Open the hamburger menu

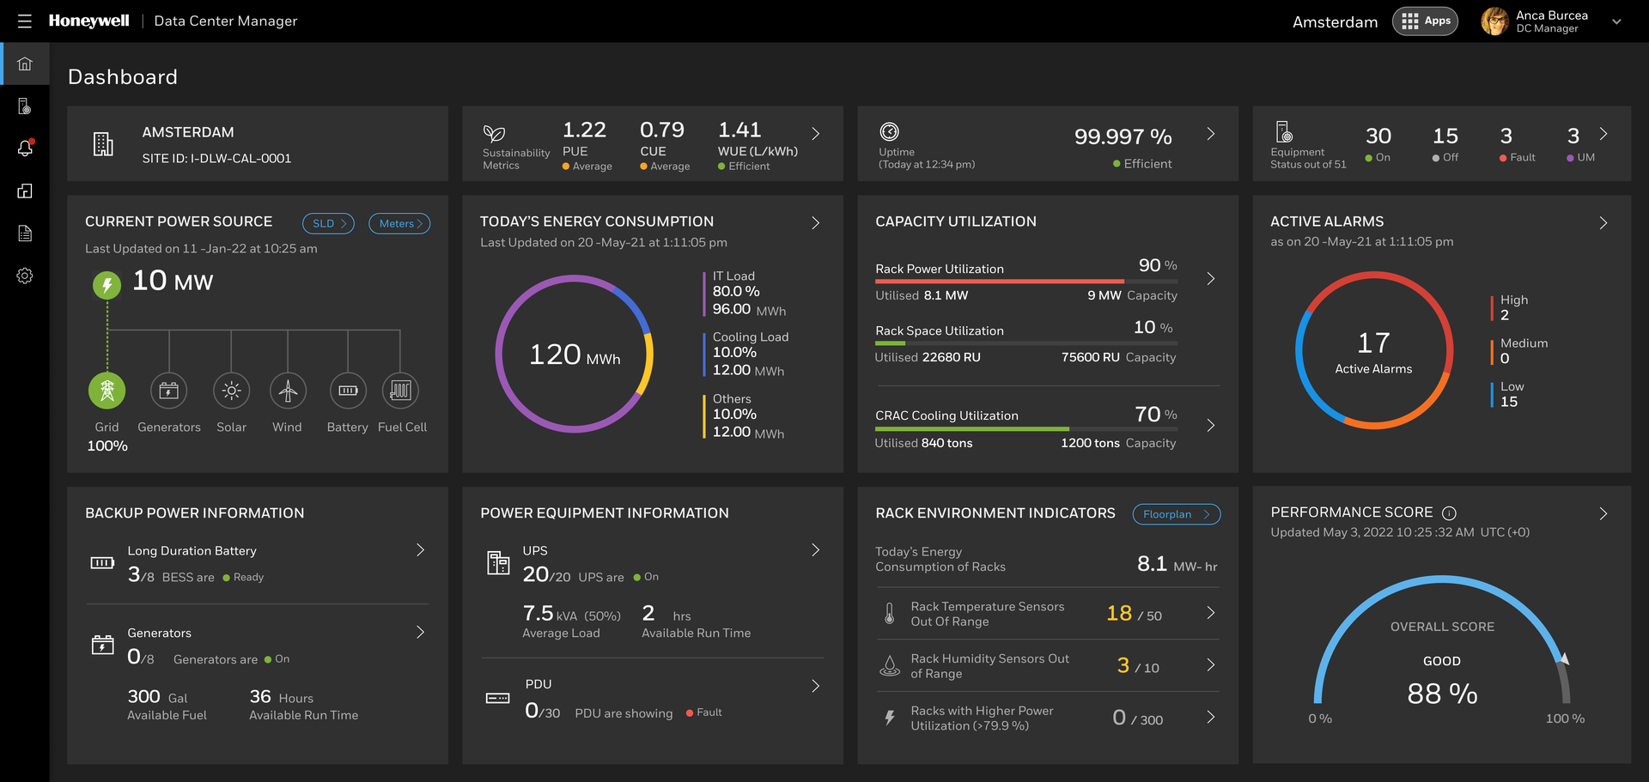click(24, 21)
